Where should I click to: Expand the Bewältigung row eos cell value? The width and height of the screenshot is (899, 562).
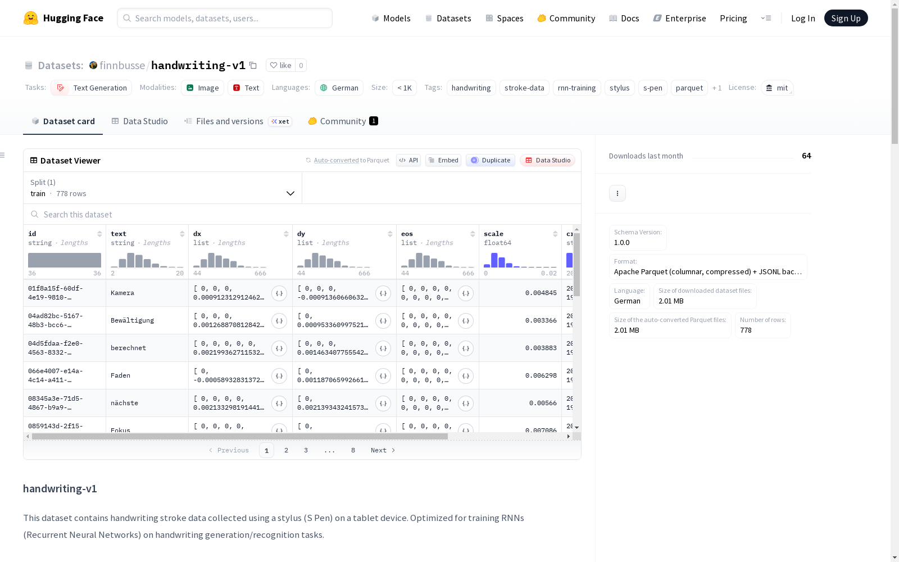coord(466,321)
